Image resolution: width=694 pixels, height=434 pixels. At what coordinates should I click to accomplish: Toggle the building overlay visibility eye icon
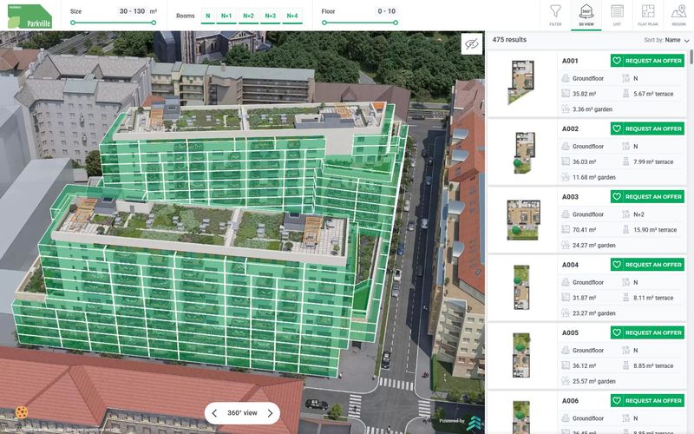(x=471, y=43)
